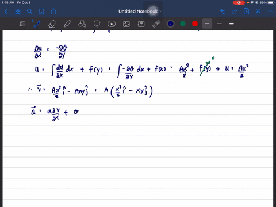
Task: Undo the last stroke
Action: tap(223, 11)
